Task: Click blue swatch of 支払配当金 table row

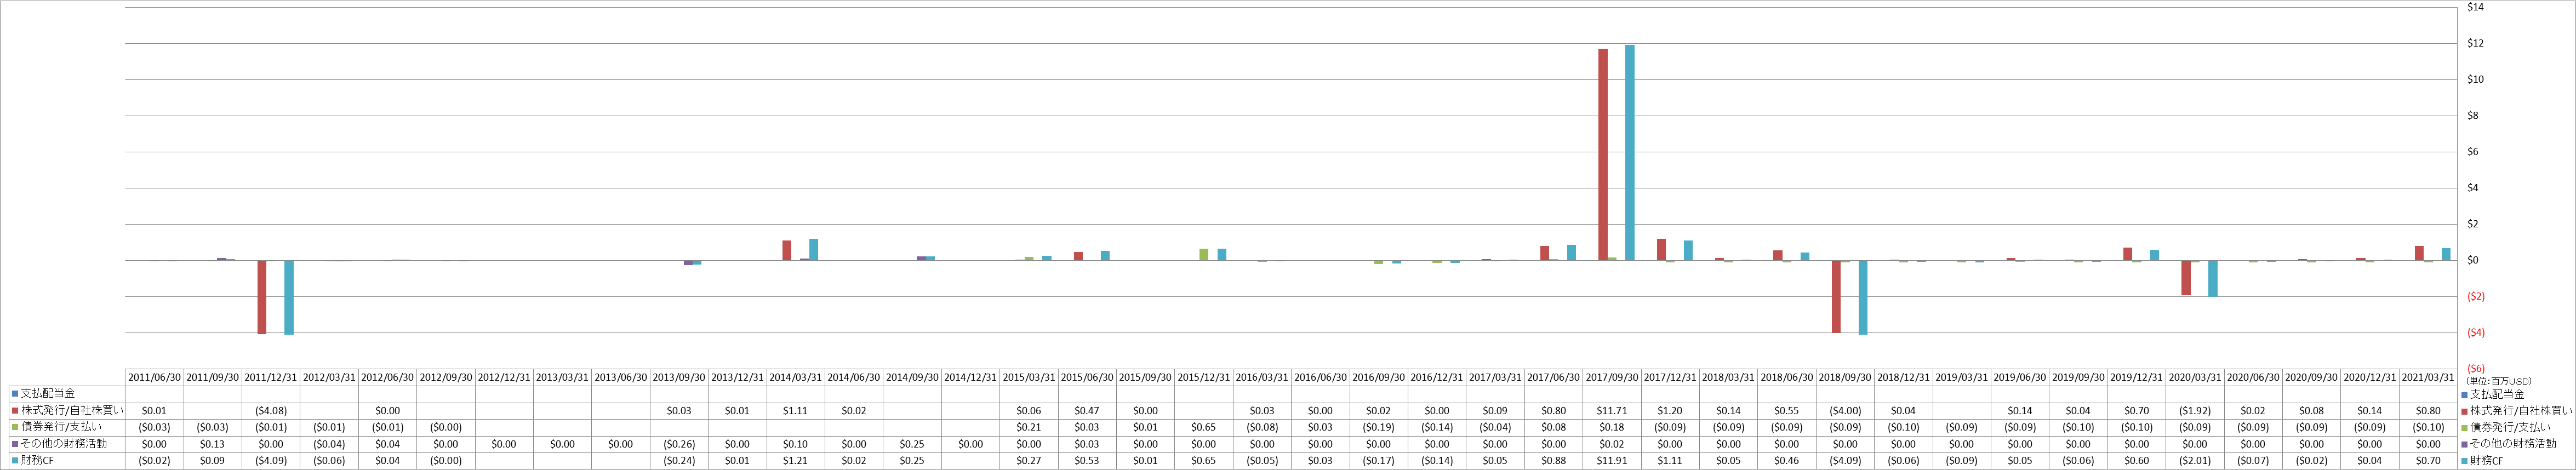Action: click(x=15, y=394)
